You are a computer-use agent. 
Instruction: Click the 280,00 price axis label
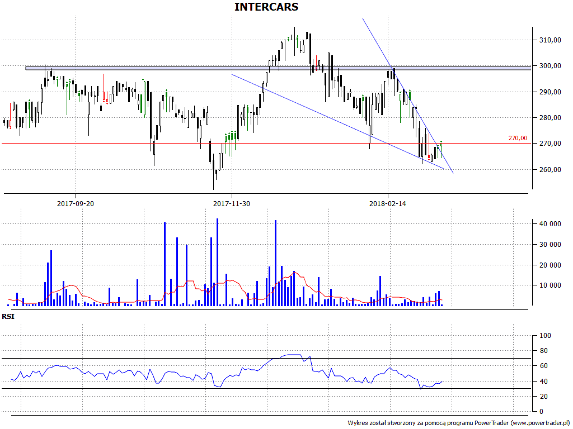tap(551, 117)
